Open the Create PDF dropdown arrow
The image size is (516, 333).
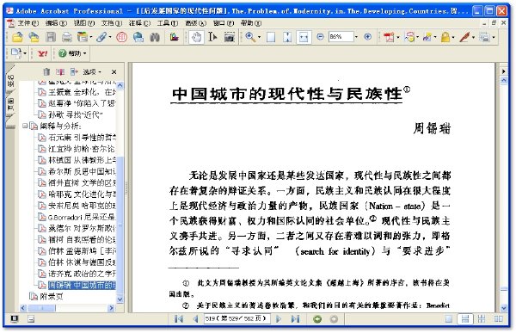(x=398, y=37)
